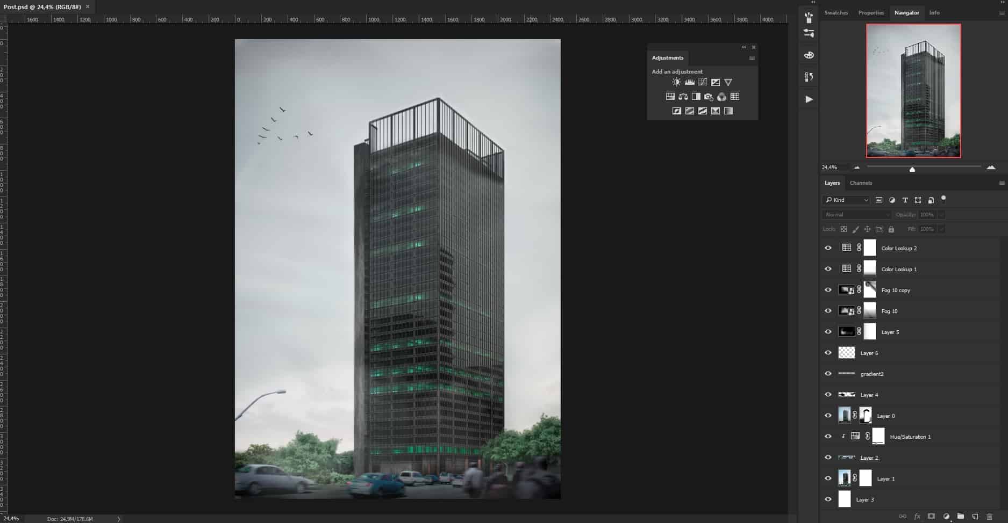Viewport: 1008px width, 523px height.
Task: Toggle visibility of Color Lookup 2
Action: pos(828,248)
